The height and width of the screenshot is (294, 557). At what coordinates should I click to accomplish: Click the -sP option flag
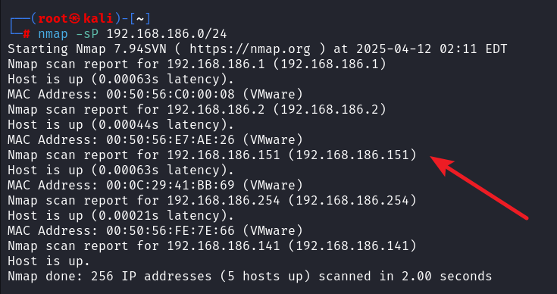(x=87, y=34)
